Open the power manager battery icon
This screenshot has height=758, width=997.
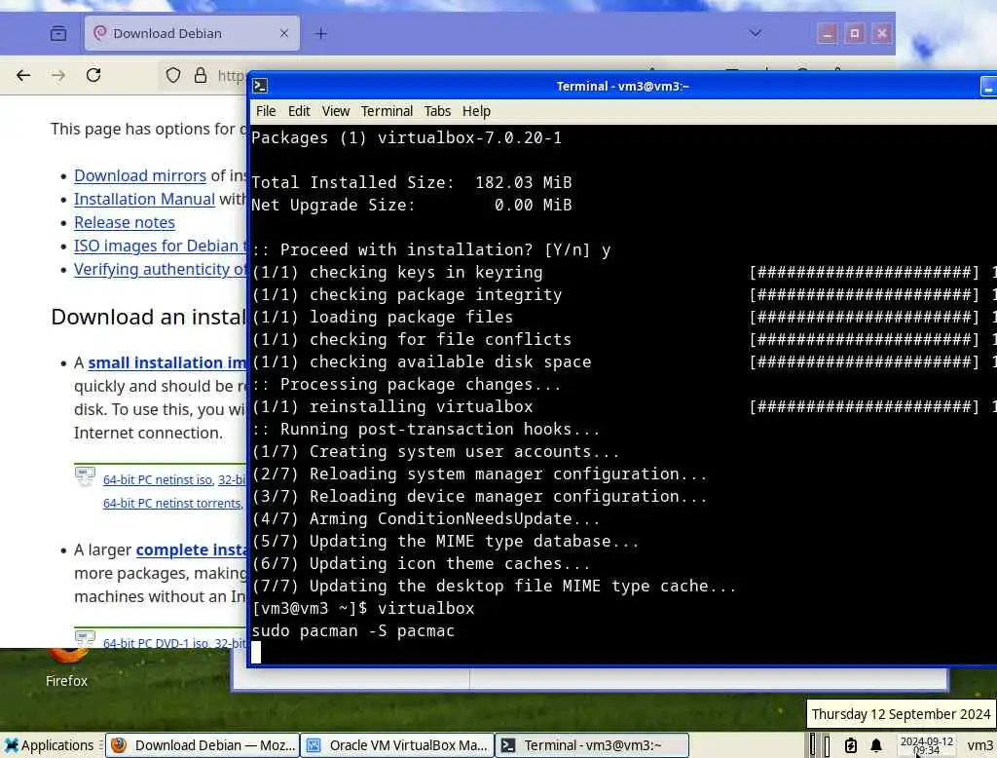pyautogui.click(x=851, y=745)
